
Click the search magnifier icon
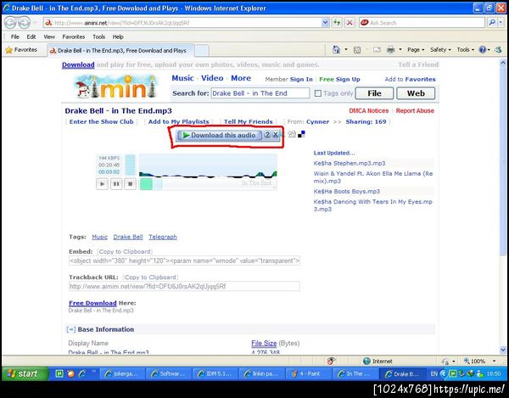pos(492,23)
